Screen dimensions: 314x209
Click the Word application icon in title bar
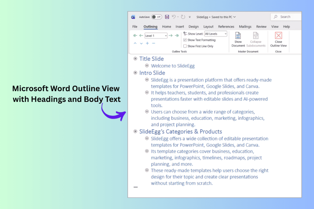(x=133, y=17)
